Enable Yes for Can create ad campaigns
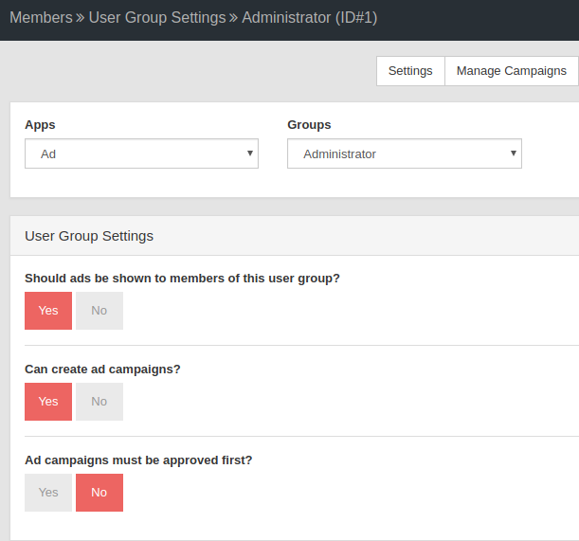The height and width of the screenshot is (541, 579). 48,402
